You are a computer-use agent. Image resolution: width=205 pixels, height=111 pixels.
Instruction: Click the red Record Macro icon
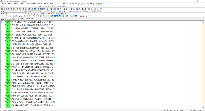(x=81, y=16)
